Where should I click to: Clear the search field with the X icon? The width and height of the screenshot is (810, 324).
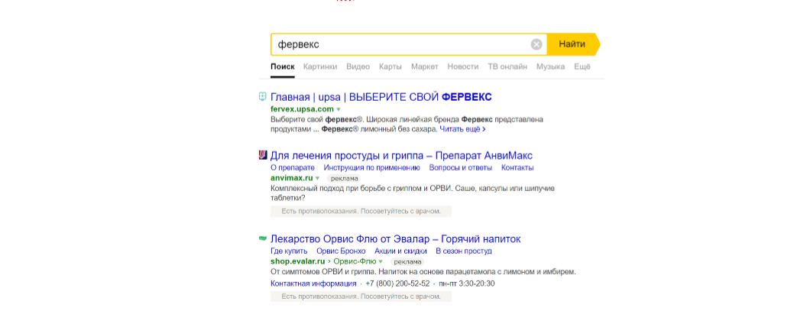[536, 44]
